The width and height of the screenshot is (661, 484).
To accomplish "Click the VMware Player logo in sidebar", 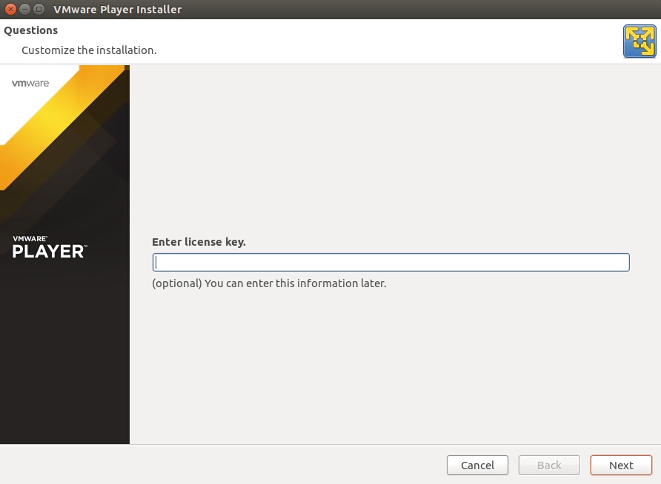I will (x=50, y=247).
